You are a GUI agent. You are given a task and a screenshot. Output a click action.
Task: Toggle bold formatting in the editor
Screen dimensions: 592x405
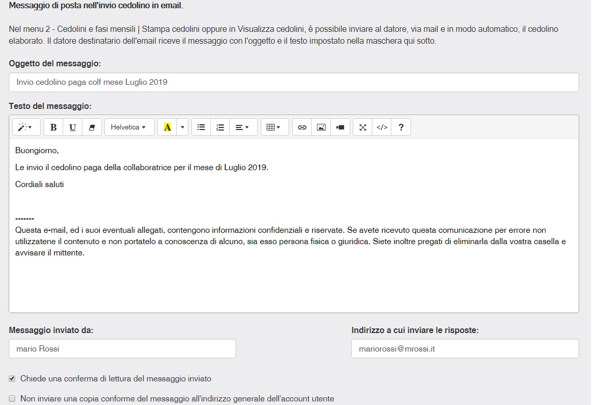click(x=53, y=127)
